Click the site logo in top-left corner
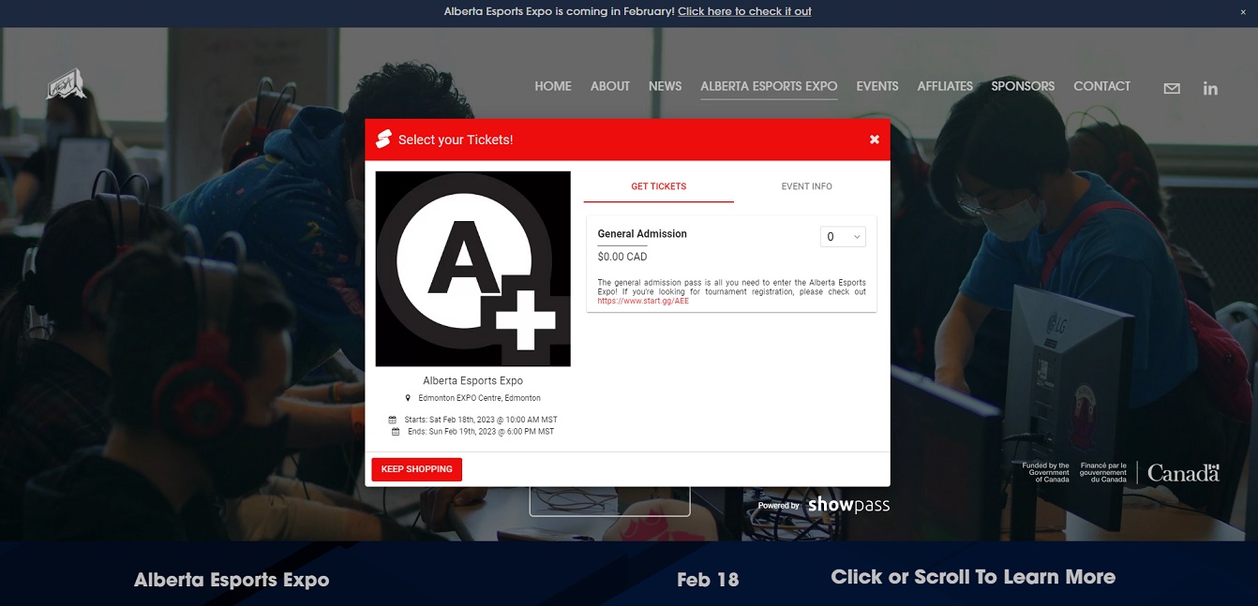 pyautogui.click(x=67, y=86)
